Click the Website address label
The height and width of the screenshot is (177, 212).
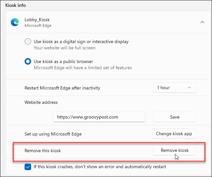41,102
